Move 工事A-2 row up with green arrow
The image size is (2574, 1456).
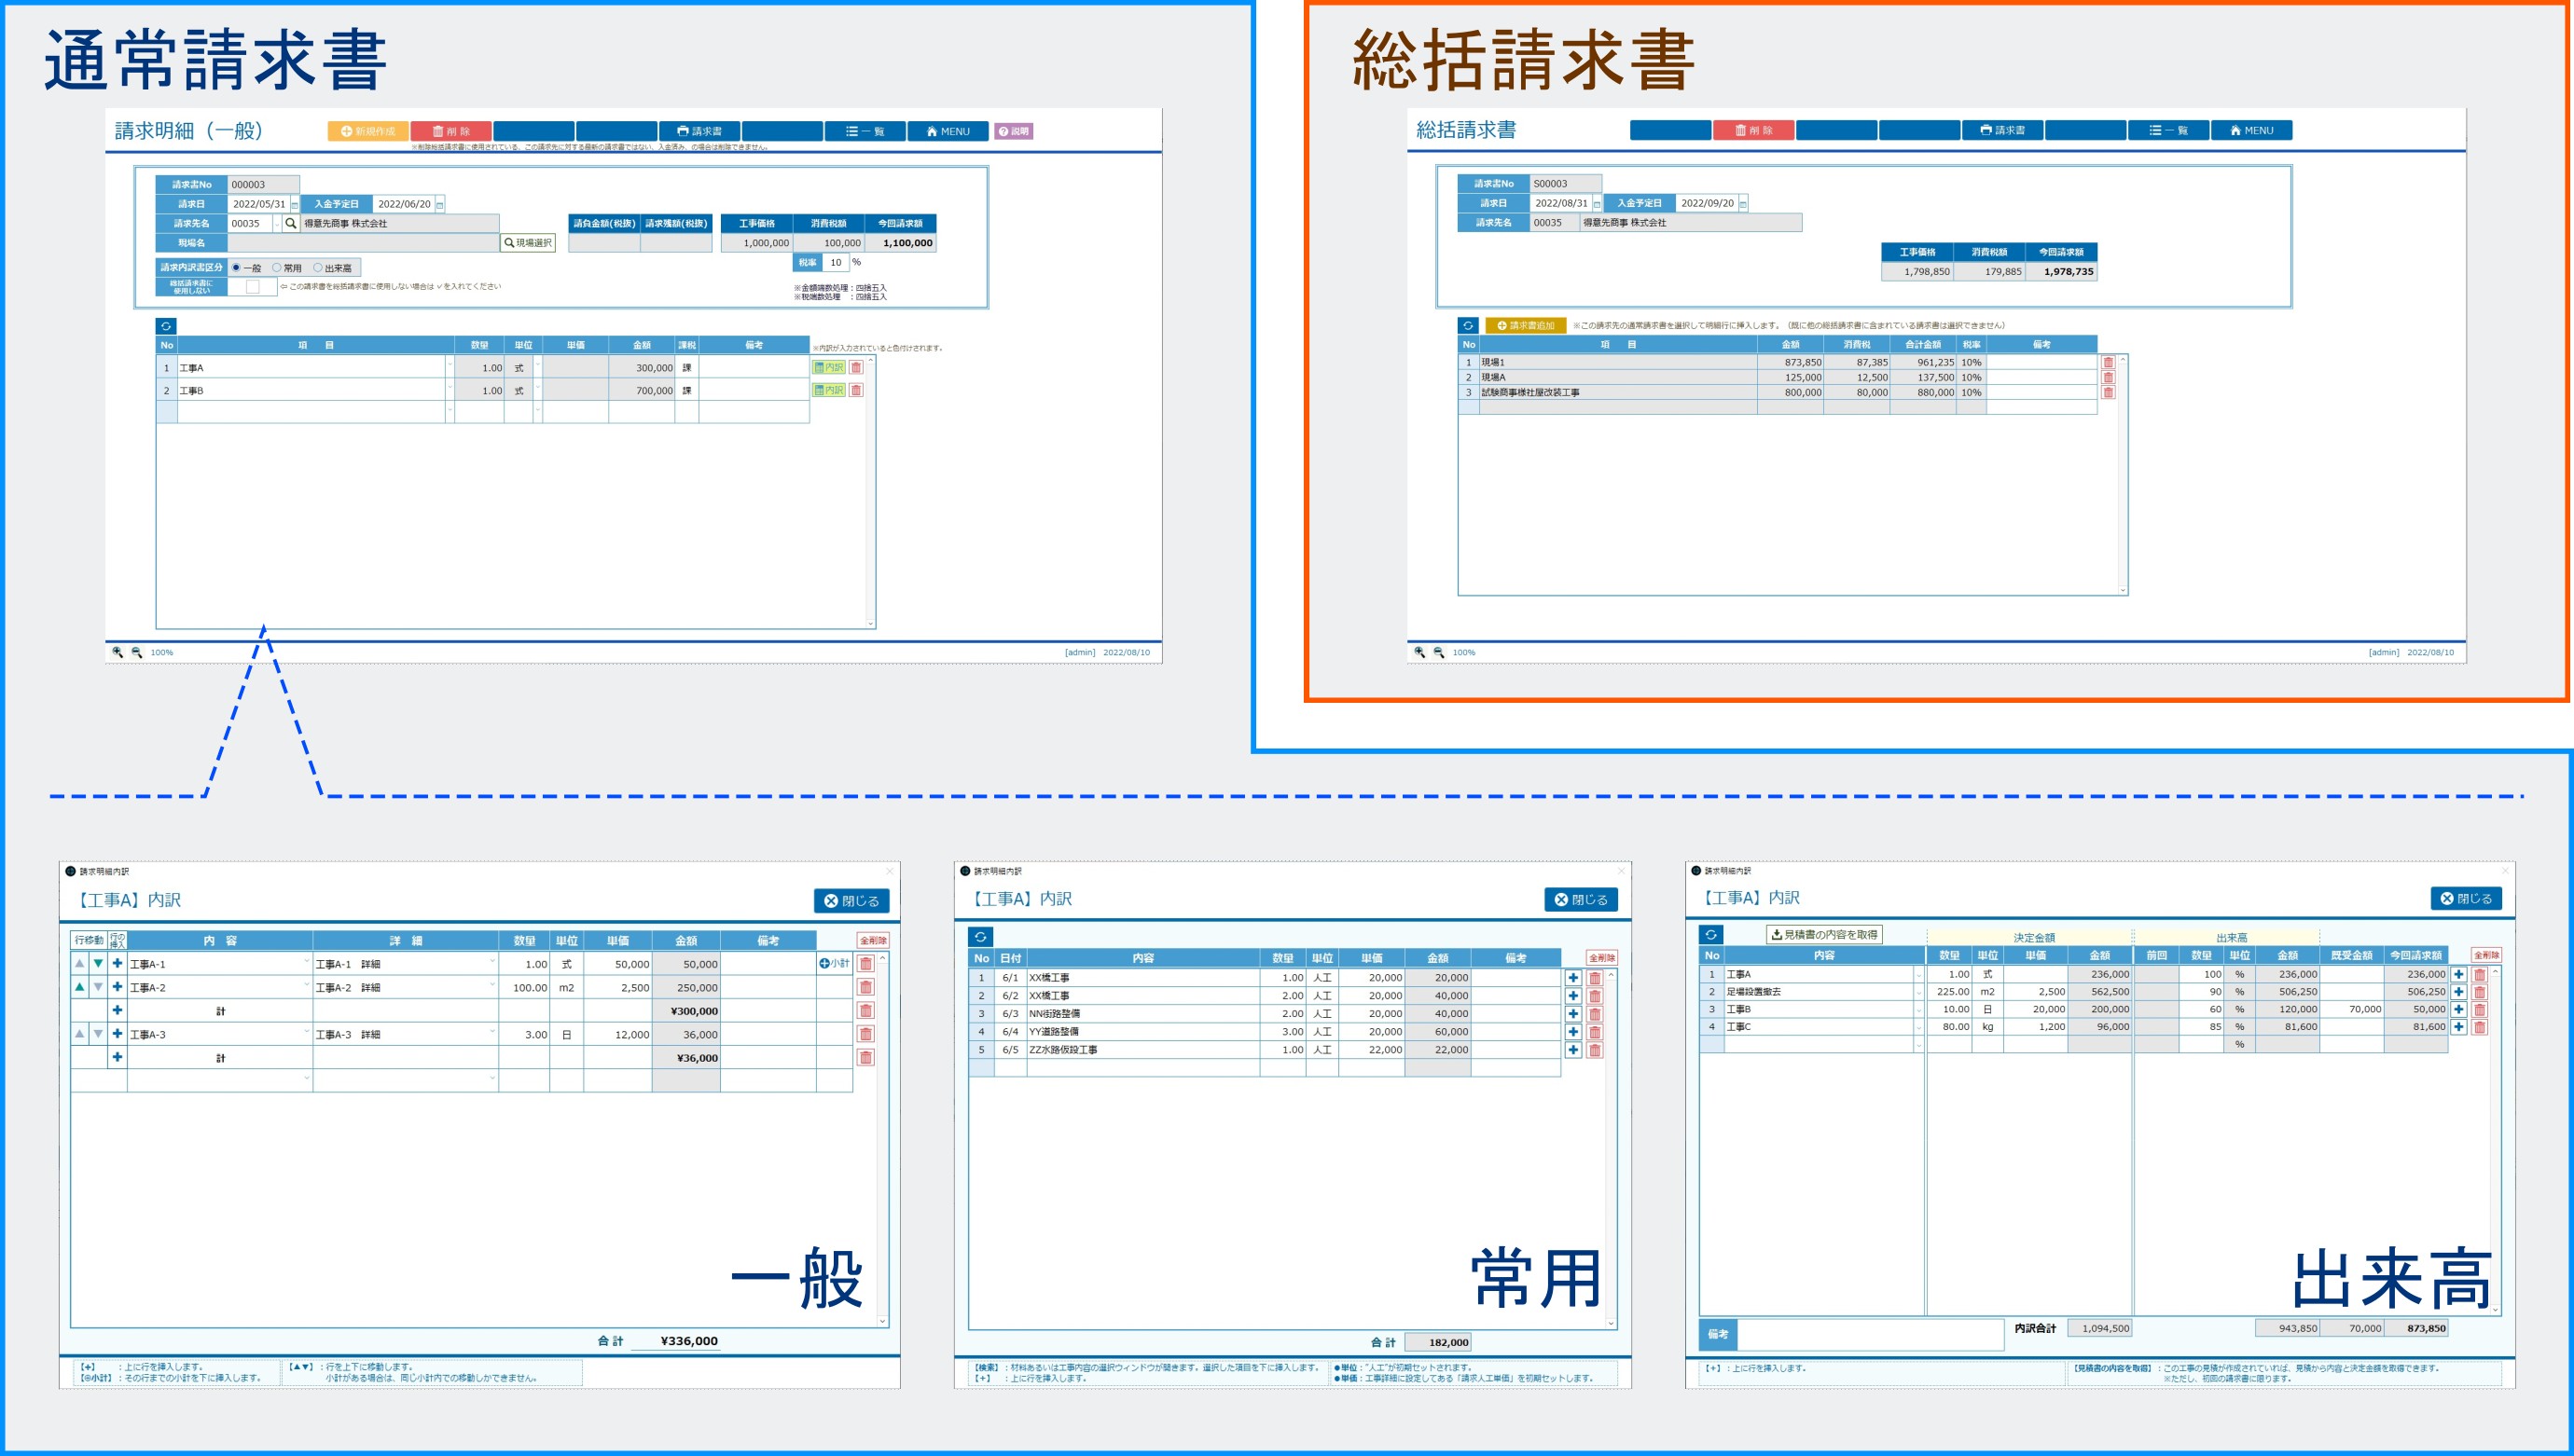point(80,987)
